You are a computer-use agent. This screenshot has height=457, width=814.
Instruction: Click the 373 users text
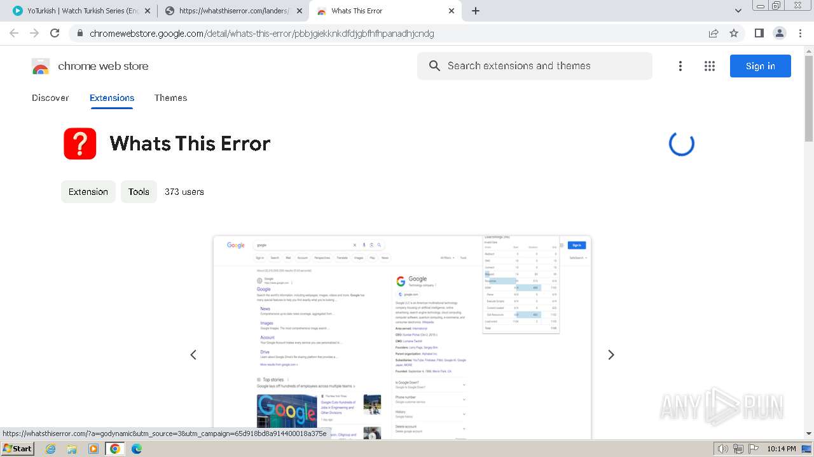coord(184,192)
